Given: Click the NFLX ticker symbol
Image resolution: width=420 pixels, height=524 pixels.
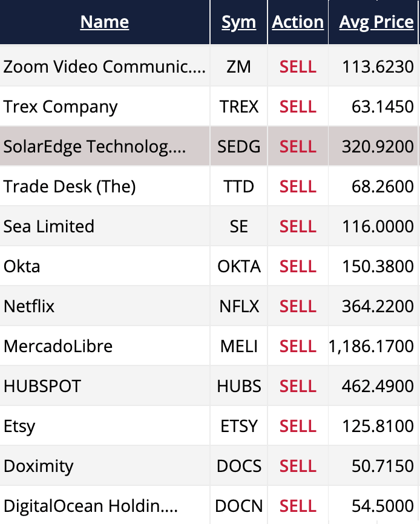Looking at the screenshot, I should (239, 306).
